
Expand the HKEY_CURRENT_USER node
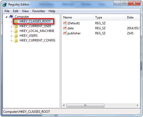click(11, 26)
